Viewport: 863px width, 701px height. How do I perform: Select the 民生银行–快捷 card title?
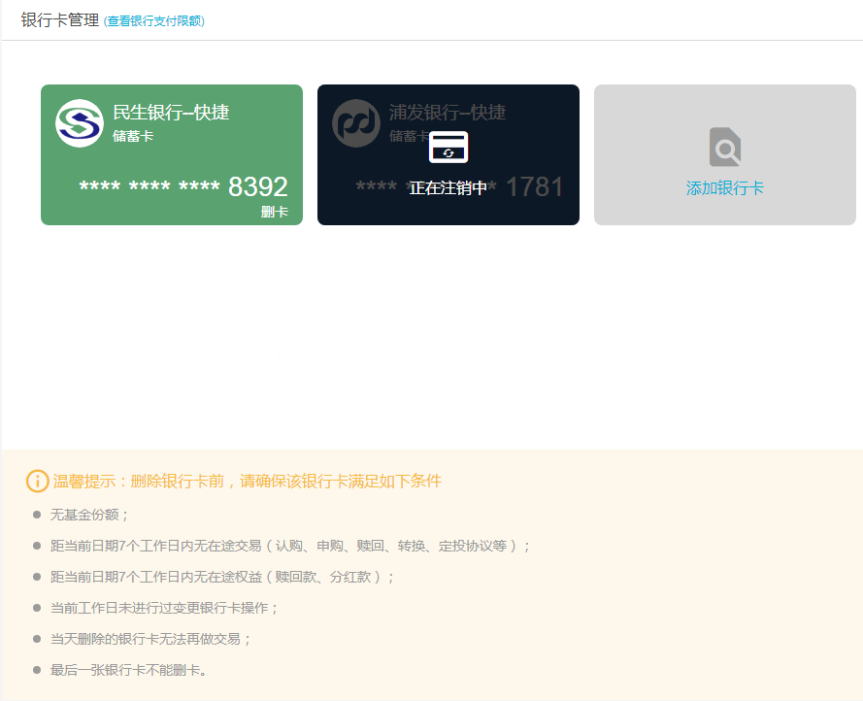pyautogui.click(x=171, y=113)
